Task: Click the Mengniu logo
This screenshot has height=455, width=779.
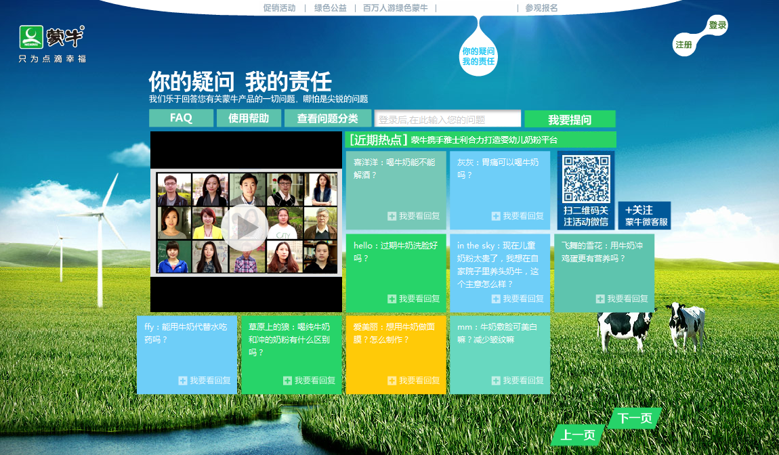Action: click(52, 44)
